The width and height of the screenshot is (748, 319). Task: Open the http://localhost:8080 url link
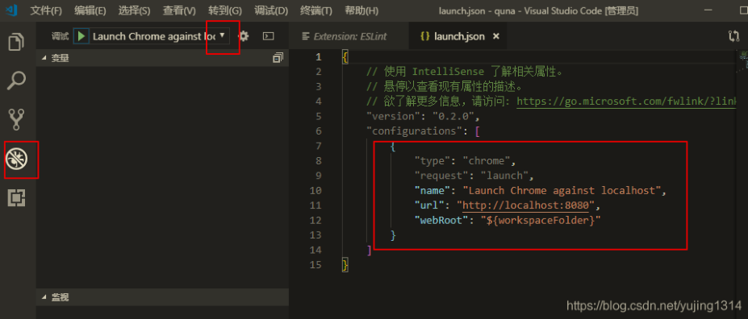click(x=526, y=205)
